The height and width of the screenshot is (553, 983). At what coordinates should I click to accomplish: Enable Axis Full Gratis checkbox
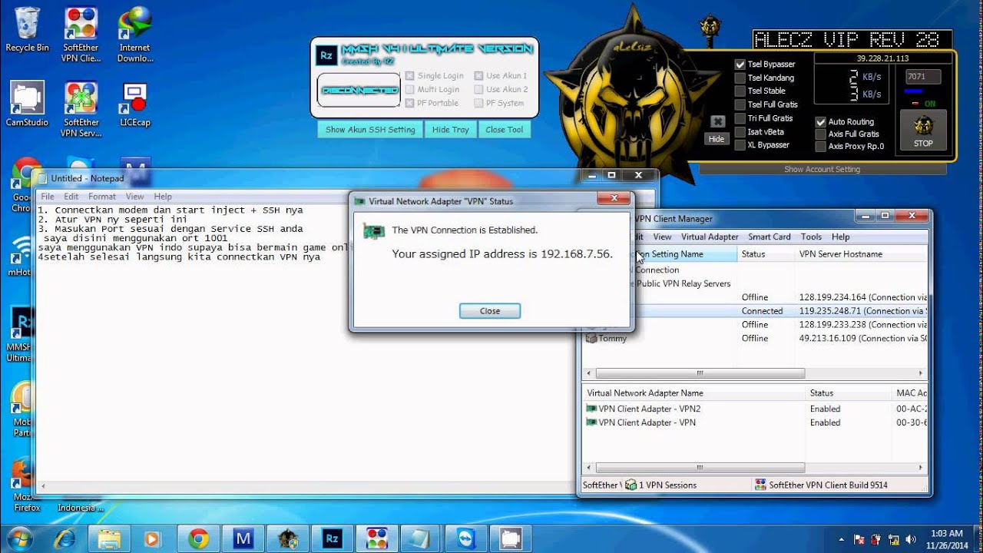pos(821,134)
